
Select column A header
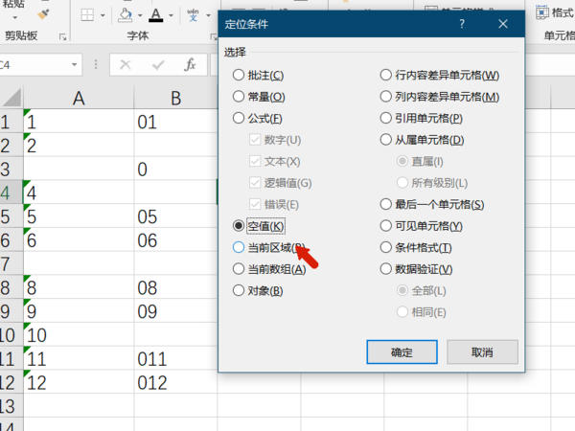point(79,98)
